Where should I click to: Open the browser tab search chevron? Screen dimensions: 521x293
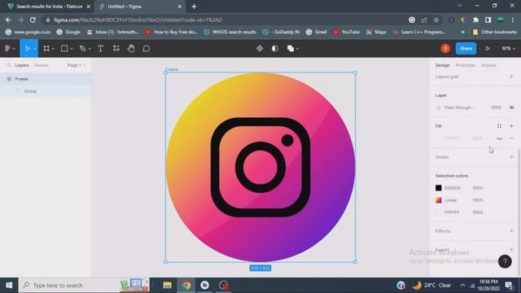coord(459,6)
